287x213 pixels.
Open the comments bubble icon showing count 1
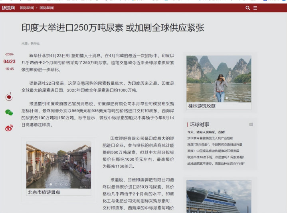pos(9,97)
